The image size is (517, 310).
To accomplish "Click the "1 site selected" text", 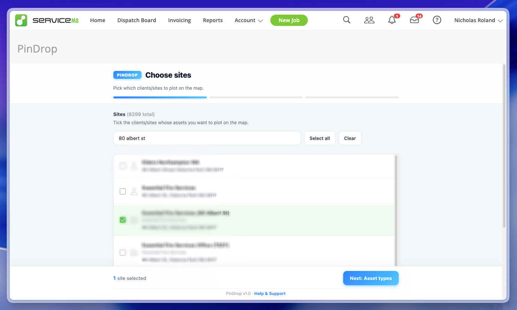I will [x=130, y=278].
